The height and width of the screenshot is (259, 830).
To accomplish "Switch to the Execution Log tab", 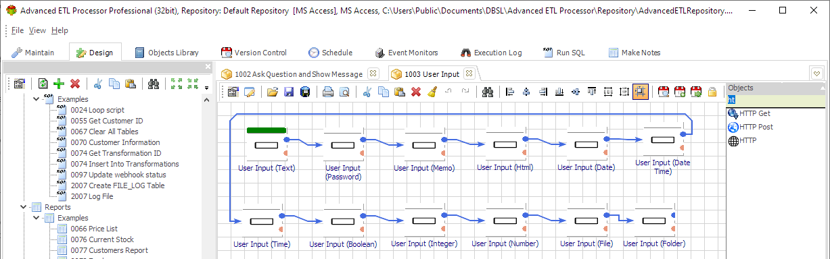I will (x=491, y=53).
